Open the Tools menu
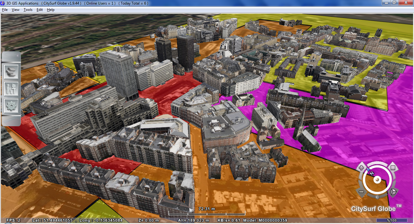Screen dimensions: 414x224 [x=28, y=10]
